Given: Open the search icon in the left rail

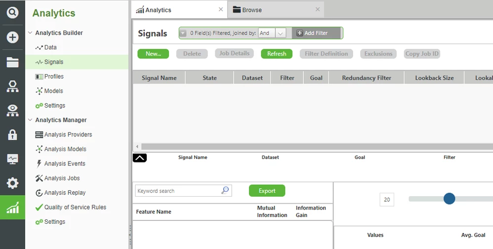Looking at the screenshot, I should tap(12, 12).
